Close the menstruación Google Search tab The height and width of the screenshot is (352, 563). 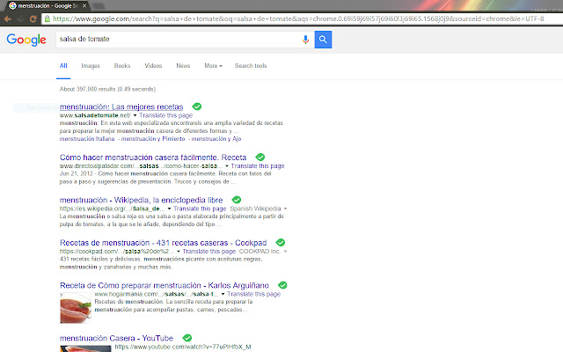point(84,6)
